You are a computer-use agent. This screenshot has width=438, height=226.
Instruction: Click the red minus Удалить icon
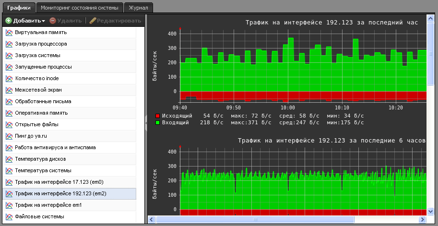pyautogui.click(x=53, y=21)
